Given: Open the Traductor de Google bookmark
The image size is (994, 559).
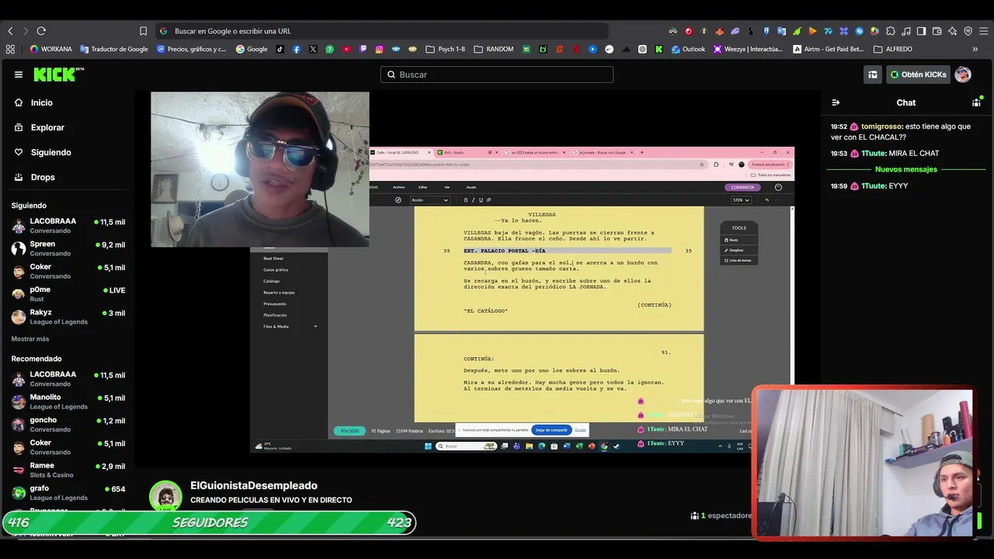Looking at the screenshot, I should point(114,49).
